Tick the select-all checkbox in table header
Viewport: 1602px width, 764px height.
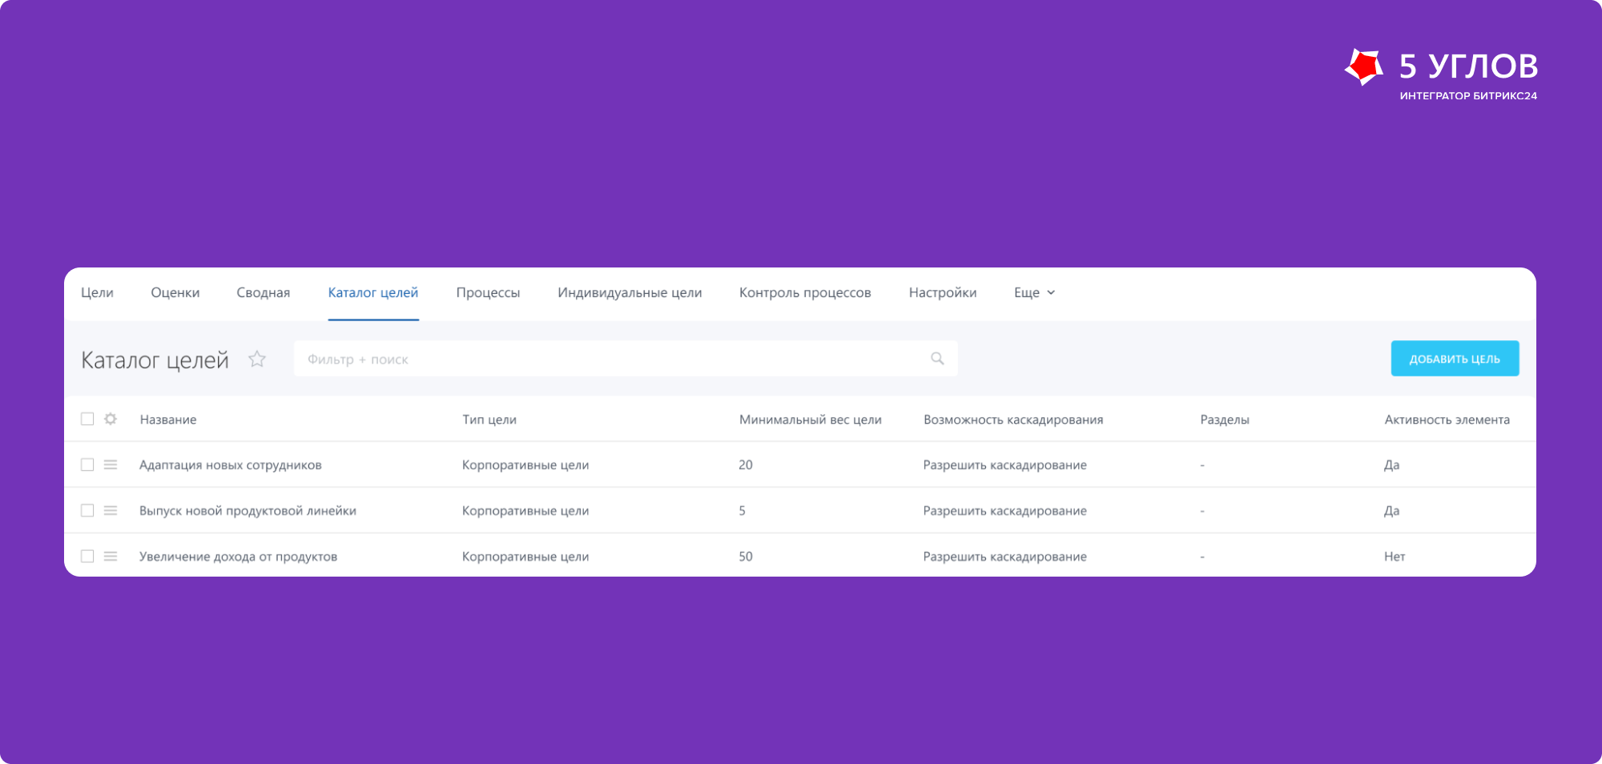pos(87,419)
